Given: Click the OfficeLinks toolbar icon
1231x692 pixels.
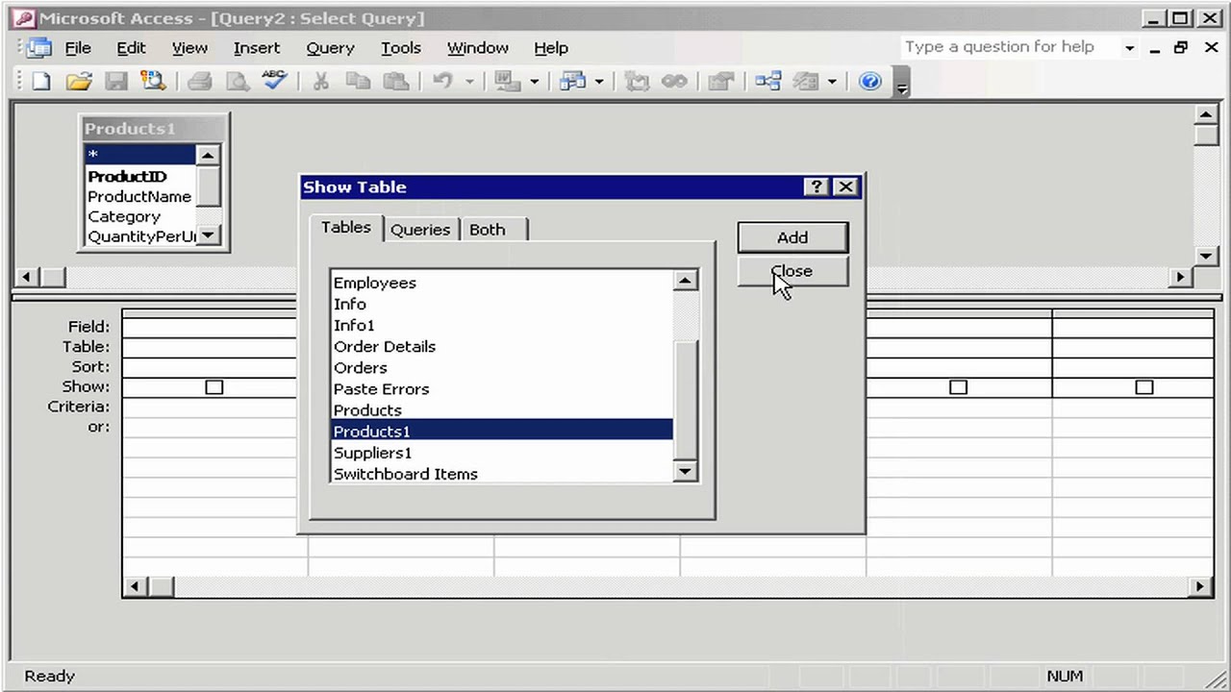Looking at the screenshot, I should pyautogui.click(x=508, y=82).
